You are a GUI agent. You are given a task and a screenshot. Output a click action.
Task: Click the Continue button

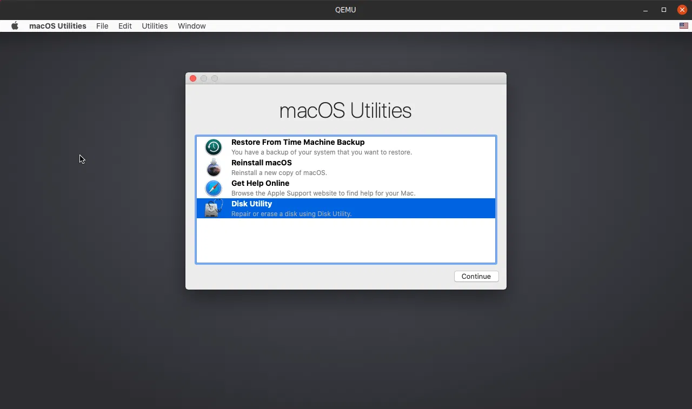476,276
